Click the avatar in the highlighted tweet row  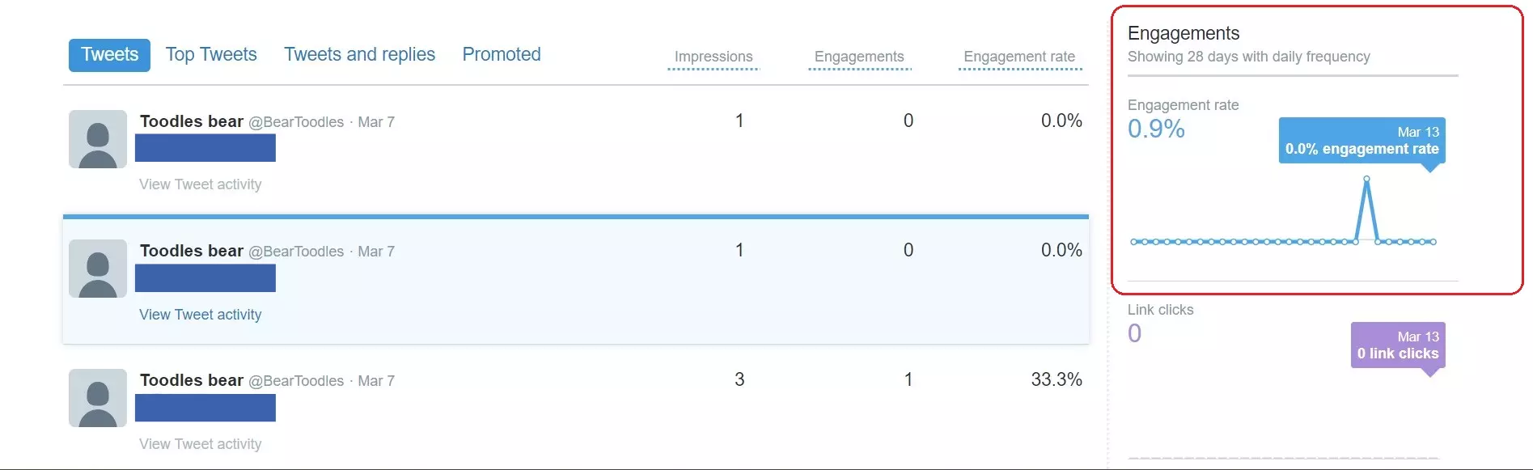[x=97, y=269]
